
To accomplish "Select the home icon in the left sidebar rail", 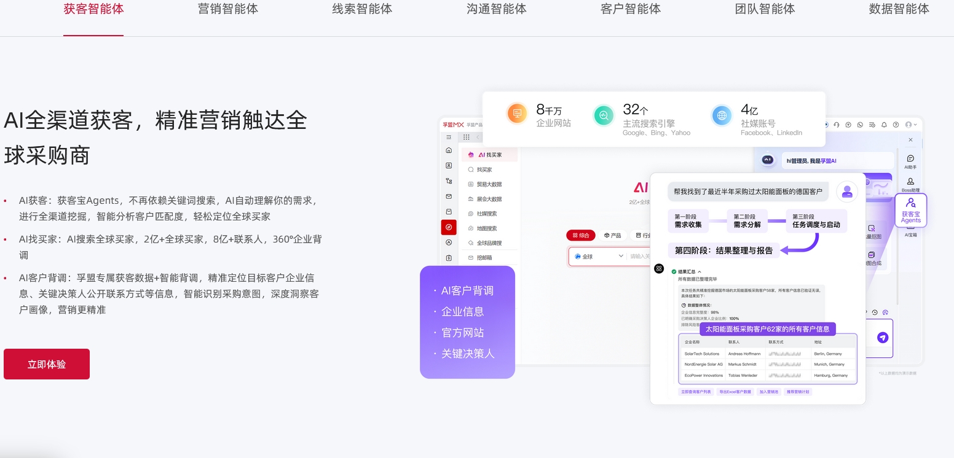I will pyautogui.click(x=449, y=150).
